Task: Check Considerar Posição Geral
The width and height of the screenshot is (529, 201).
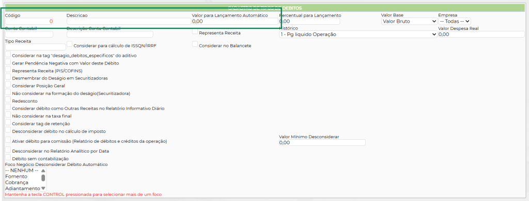Action: pyautogui.click(x=8, y=85)
